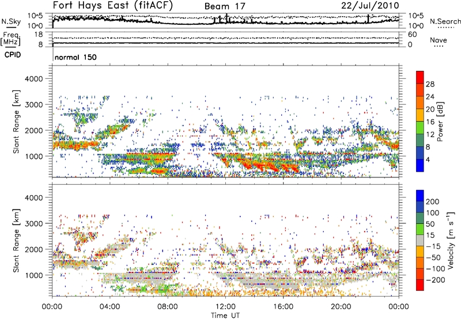461x319 pixels.
Task: Click the light green 15–50 Velocity colorbar segment
Action: tap(420, 229)
